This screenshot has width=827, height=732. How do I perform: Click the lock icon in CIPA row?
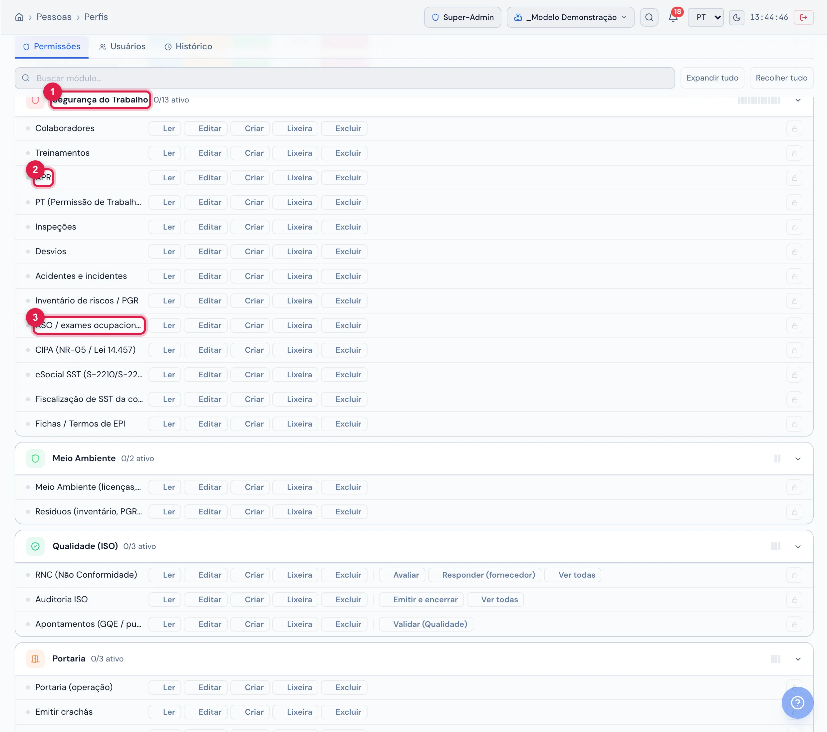(x=794, y=350)
